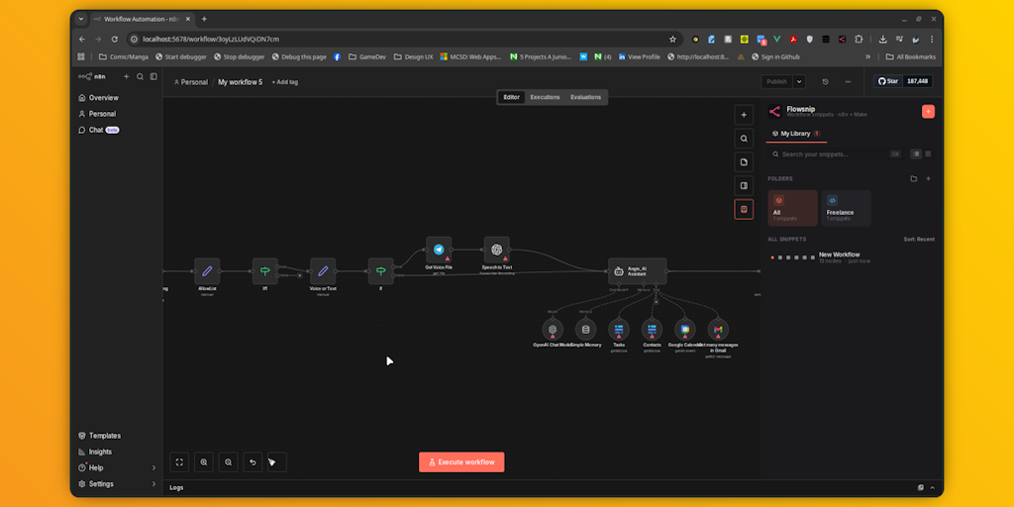1014x507 pixels.
Task: Select the Voice or Text node
Action: [x=323, y=271]
